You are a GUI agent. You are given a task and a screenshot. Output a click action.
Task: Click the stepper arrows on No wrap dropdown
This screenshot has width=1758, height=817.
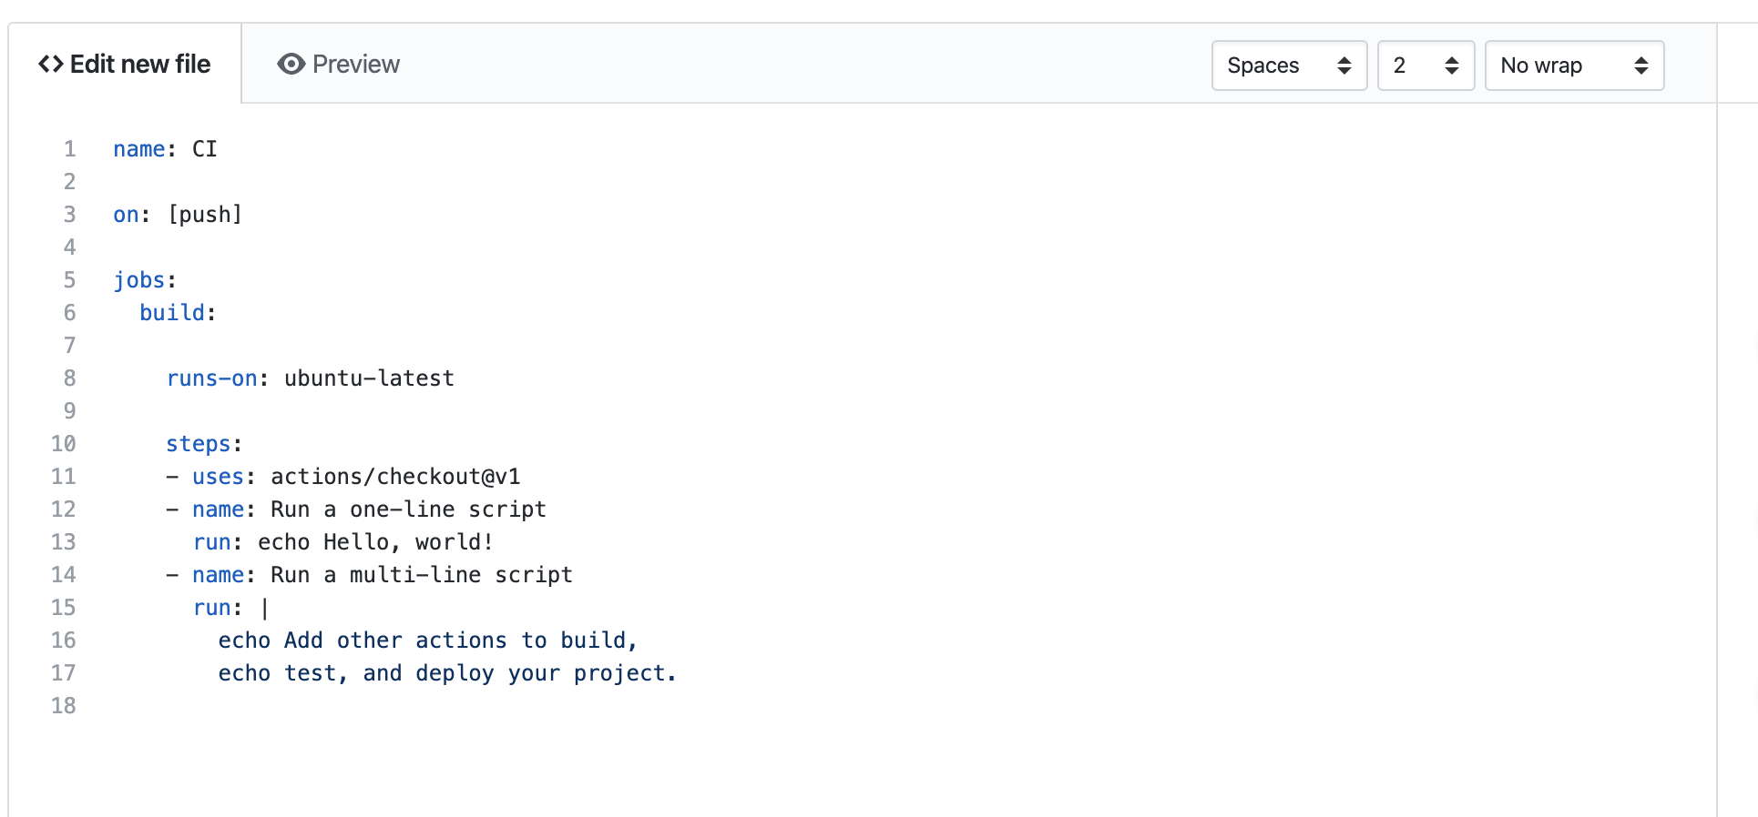(1641, 66)
